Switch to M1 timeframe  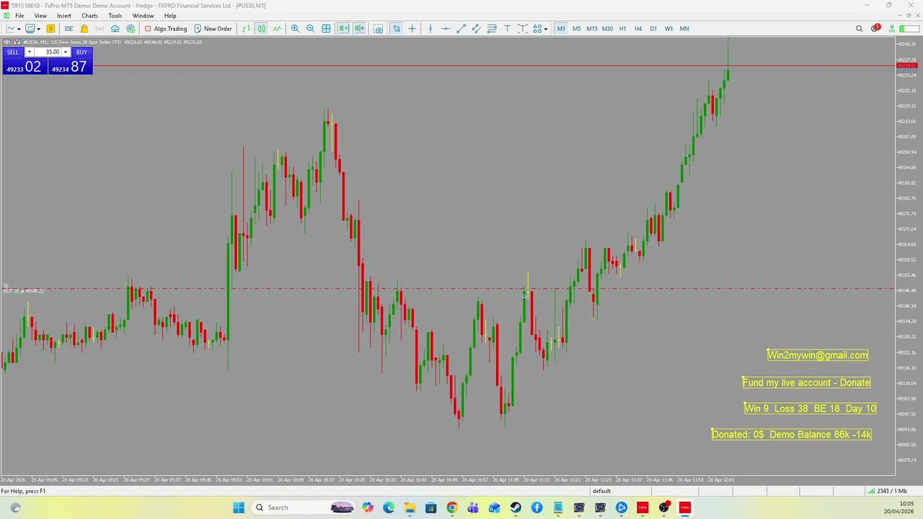point(561,29)
